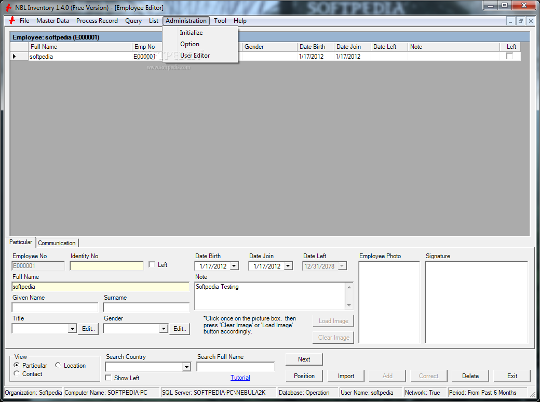The width and height of the screenshot is (540, 402).
Task: Click the Note scrollbar up arrow
Action: [349, 287]
